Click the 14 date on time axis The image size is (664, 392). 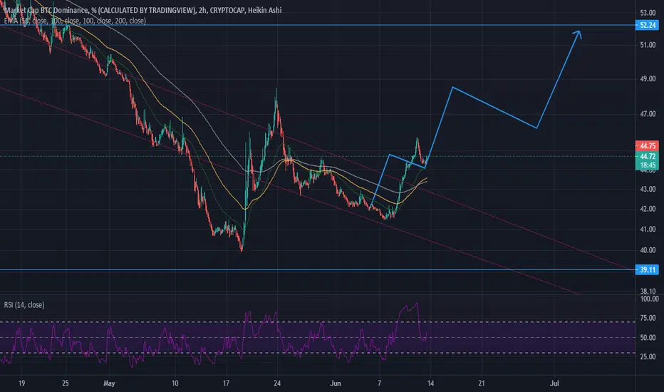pyautogui.click(x=430, y=383)
